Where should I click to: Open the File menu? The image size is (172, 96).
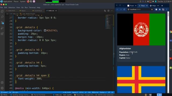coord(2,7)
